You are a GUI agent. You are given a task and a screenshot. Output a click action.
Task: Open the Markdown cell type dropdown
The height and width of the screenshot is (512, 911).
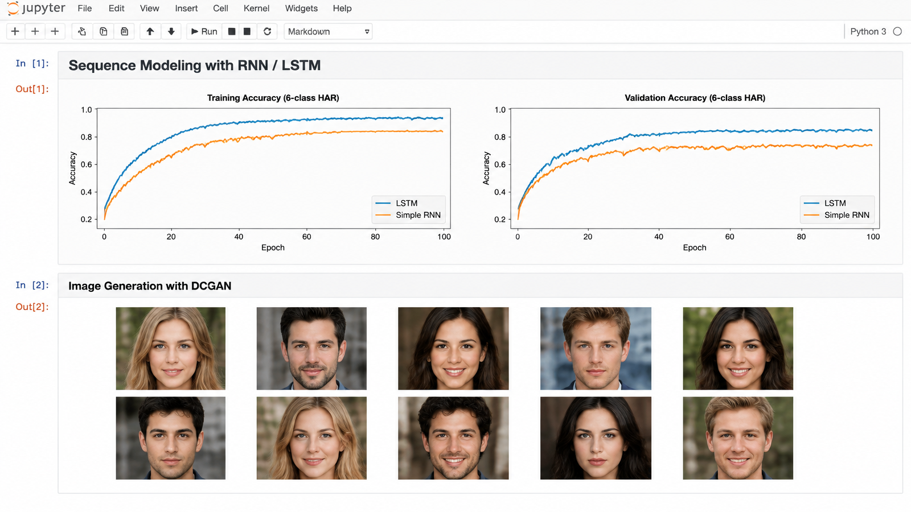(x=328, y=31)
